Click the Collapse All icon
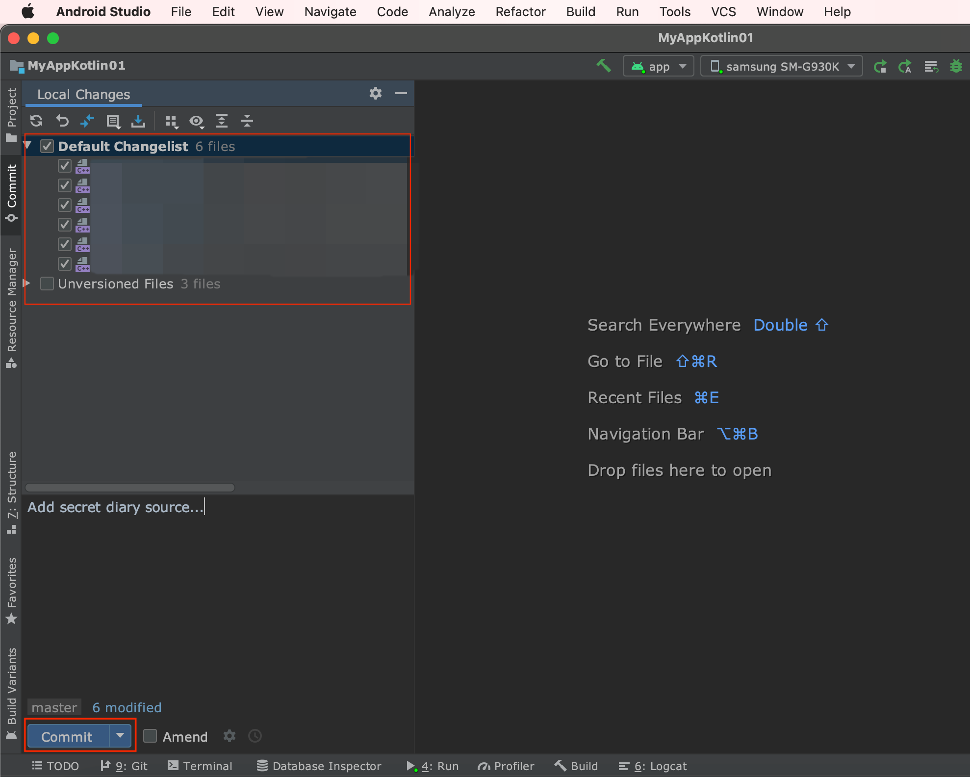Viewport: 970px width, 777px height. coord(247,121)
